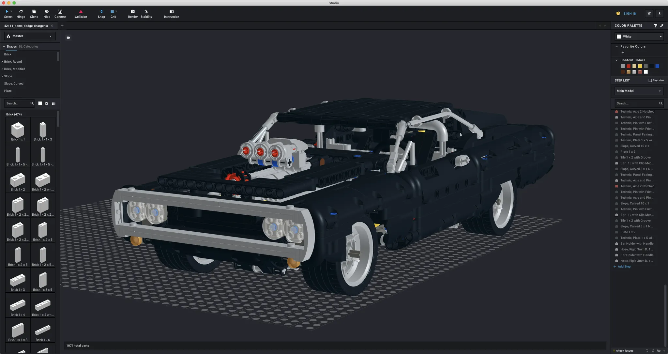Open the White color dropdown
This screenshot has height=354, width=668.
click(x=638, y=36)
